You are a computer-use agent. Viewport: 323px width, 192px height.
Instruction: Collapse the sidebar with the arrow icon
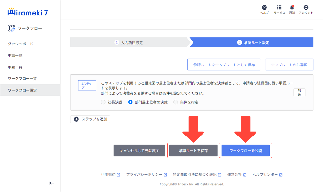51,183
